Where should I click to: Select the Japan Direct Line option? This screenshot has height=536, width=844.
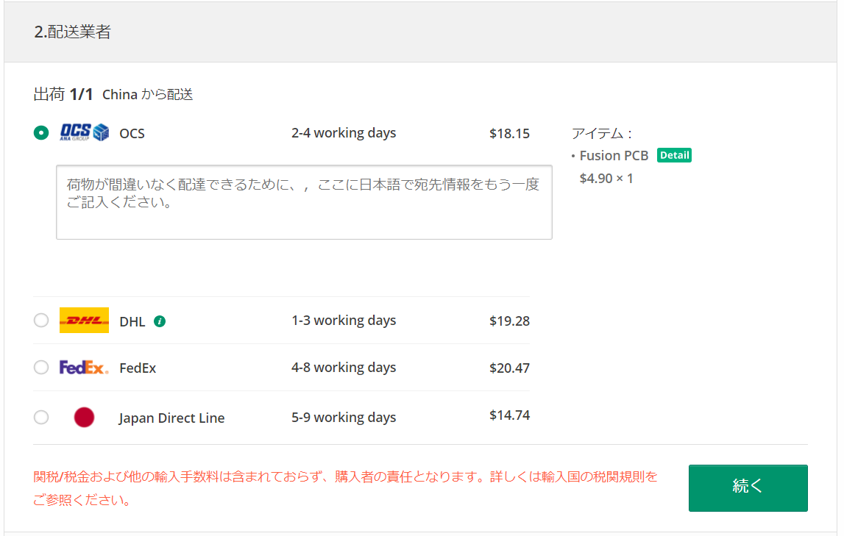41,417
